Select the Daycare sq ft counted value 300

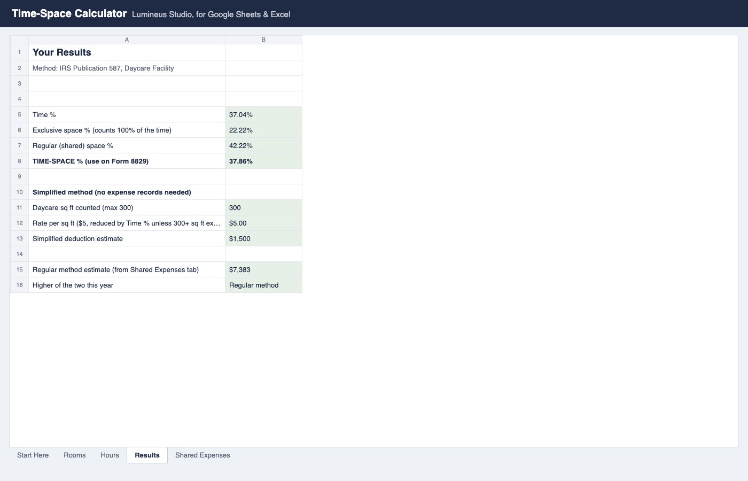(x=263, y=207)
